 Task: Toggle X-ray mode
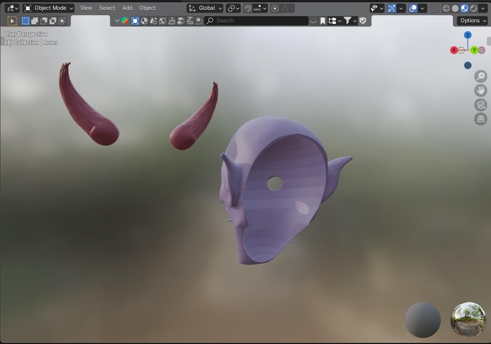[434, 8]
